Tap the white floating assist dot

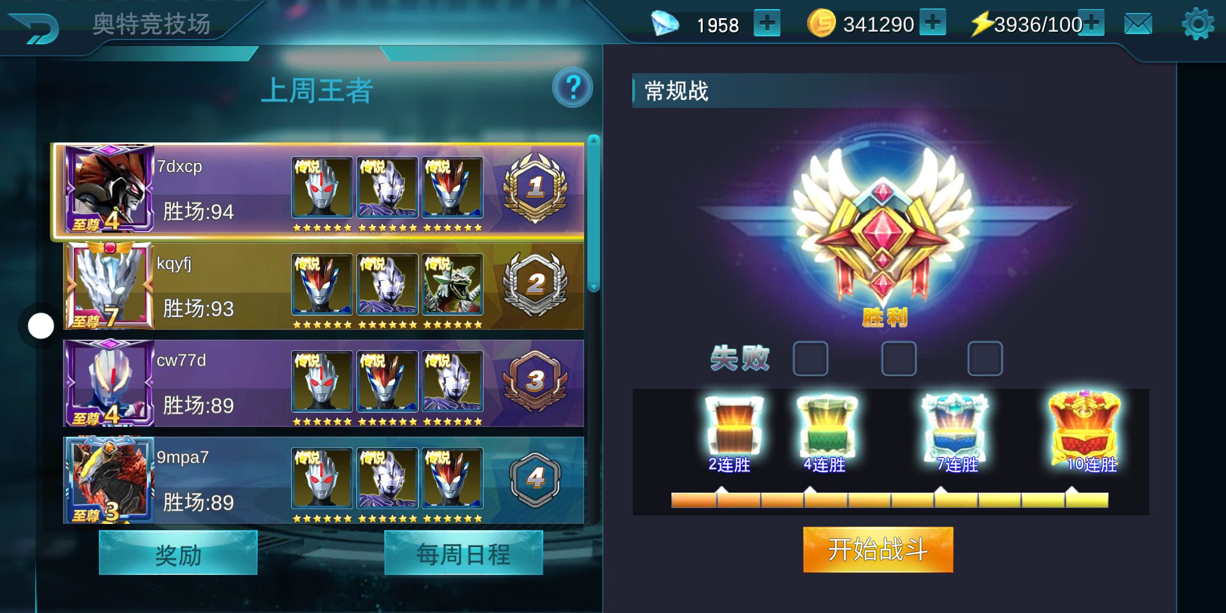tap(41, 326)
